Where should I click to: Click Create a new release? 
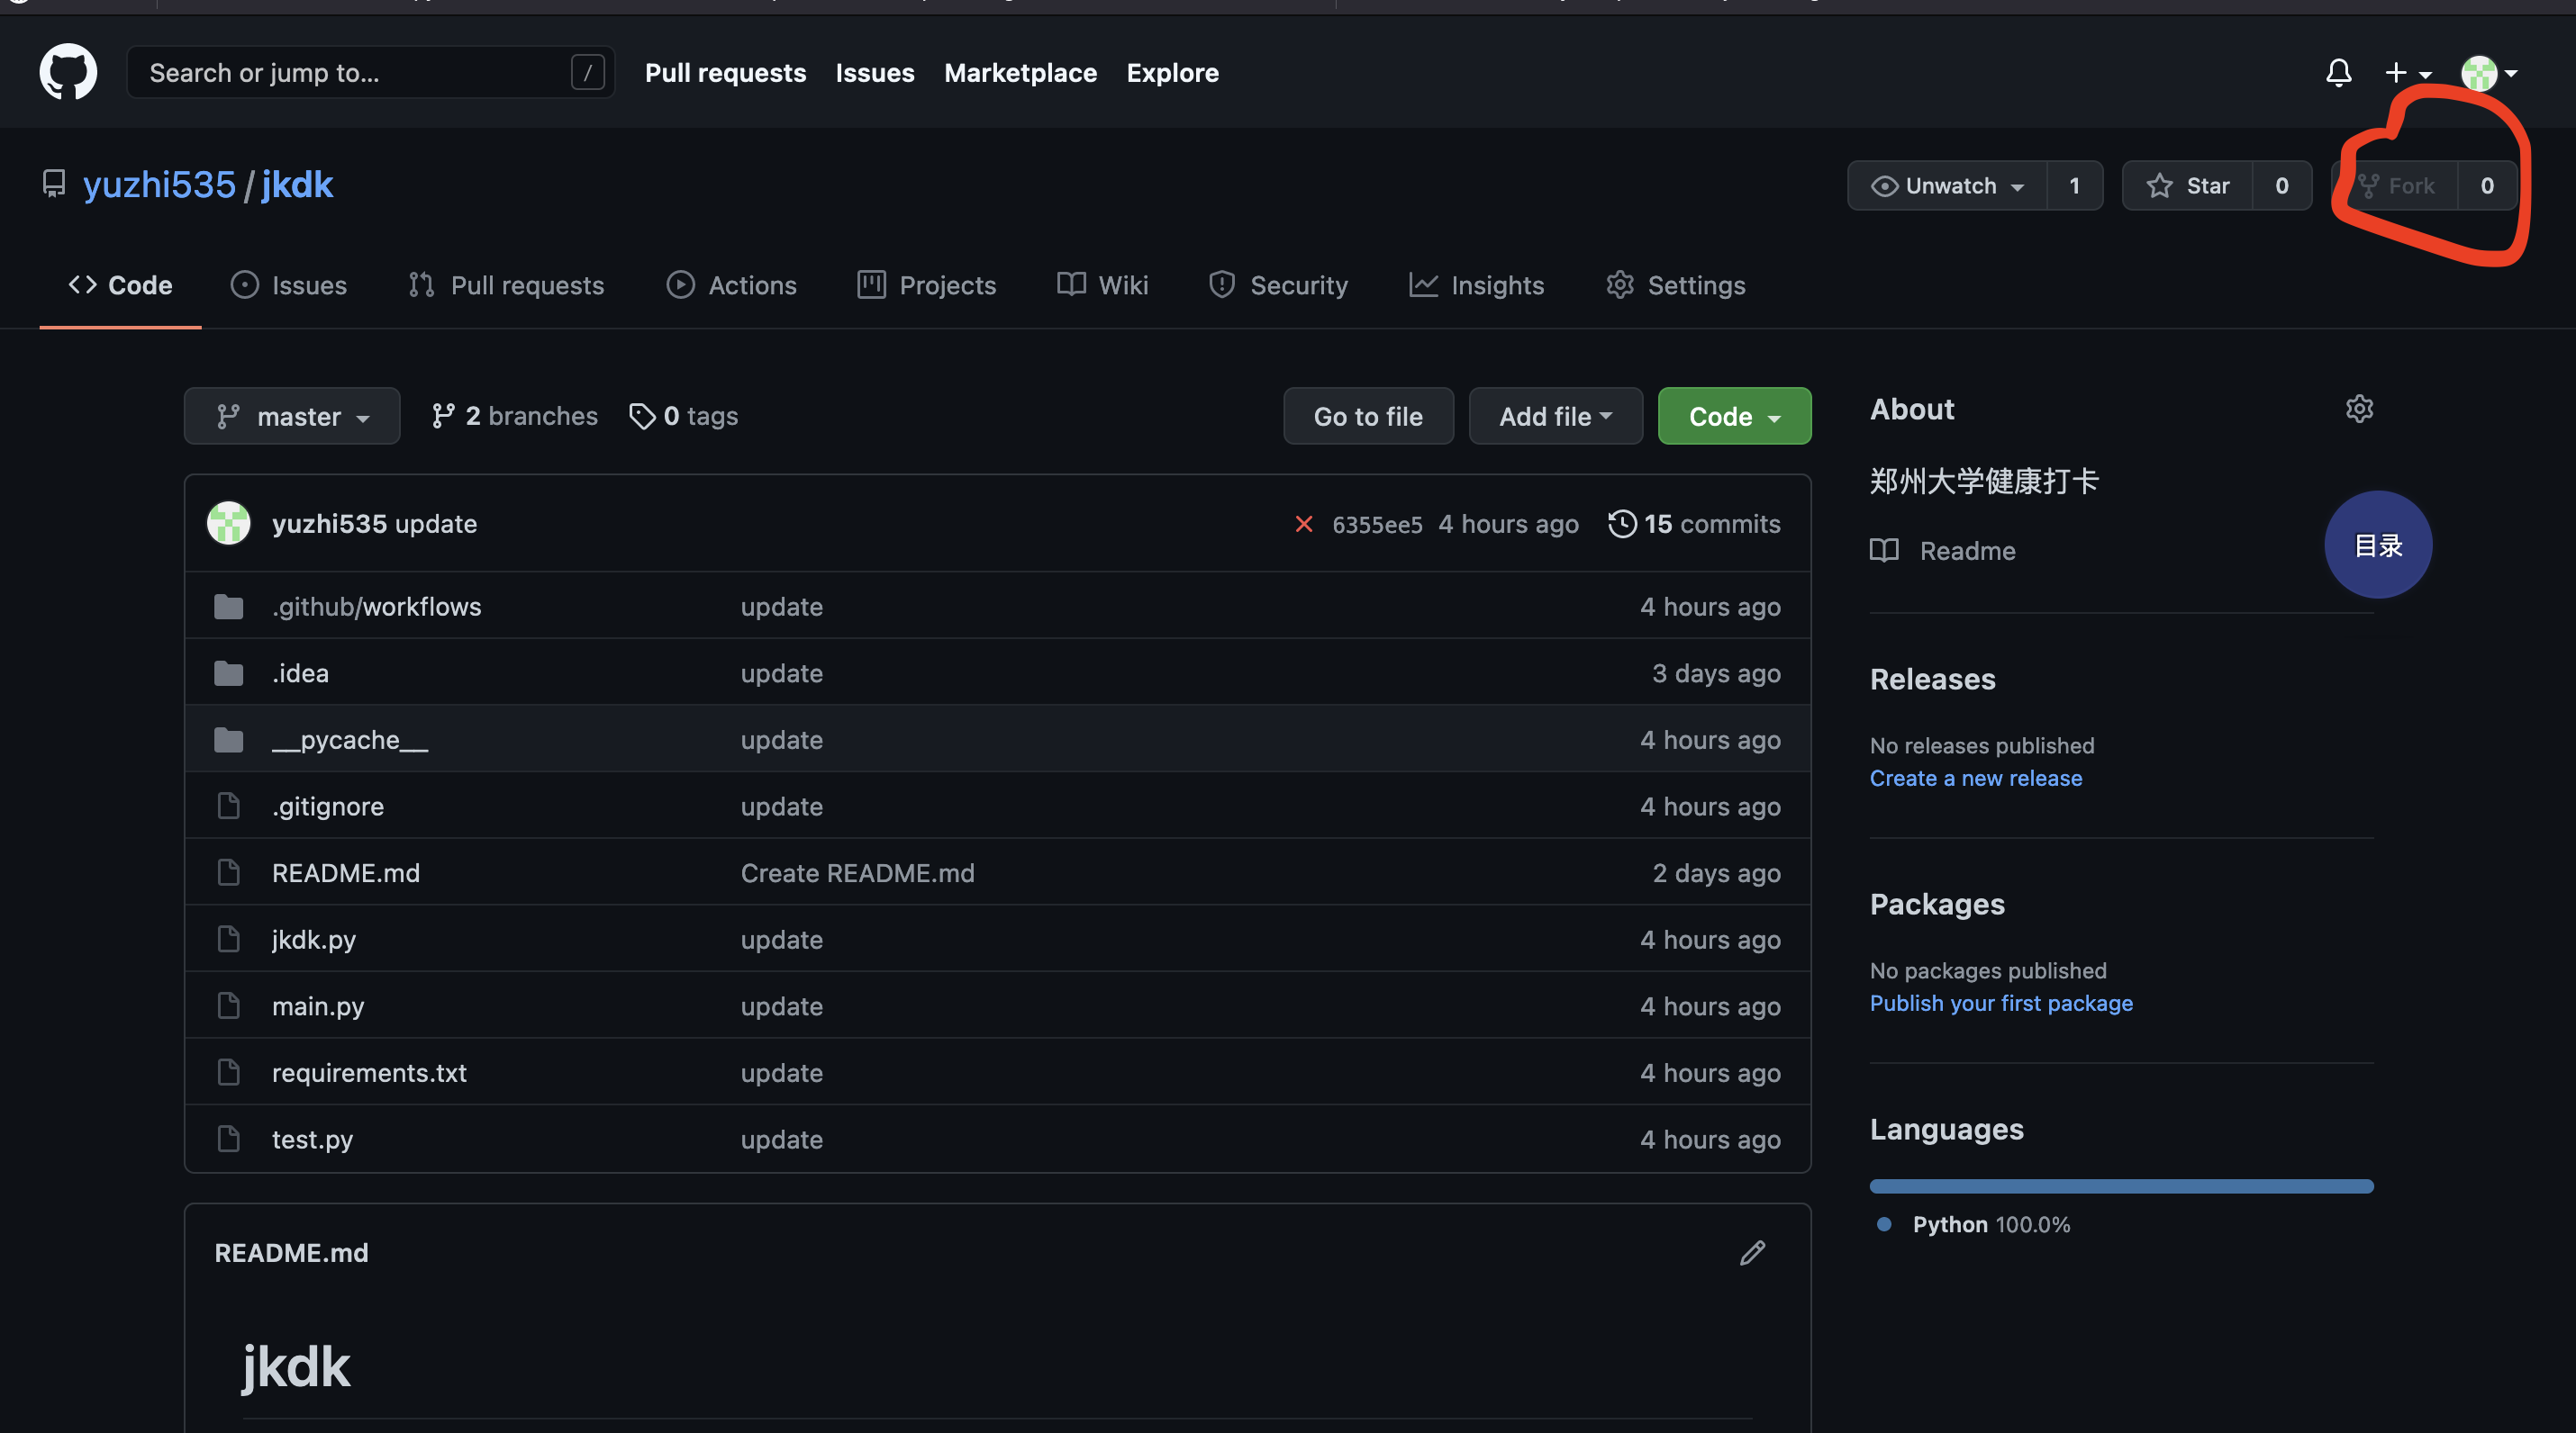coord(1976,779)
